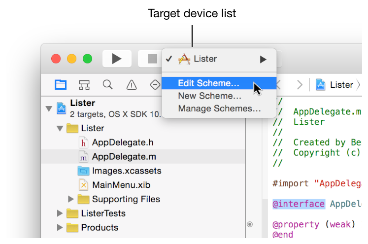Viewport: 368px width, 244px height.
Task: Click the yellow minimize window button
Action: (71, 59)
